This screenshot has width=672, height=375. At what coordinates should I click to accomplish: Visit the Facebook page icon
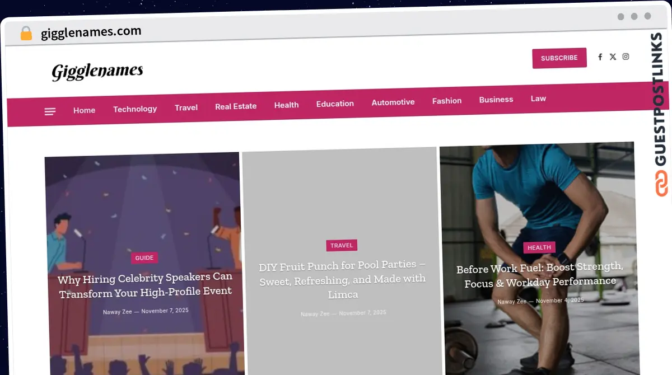600,57
